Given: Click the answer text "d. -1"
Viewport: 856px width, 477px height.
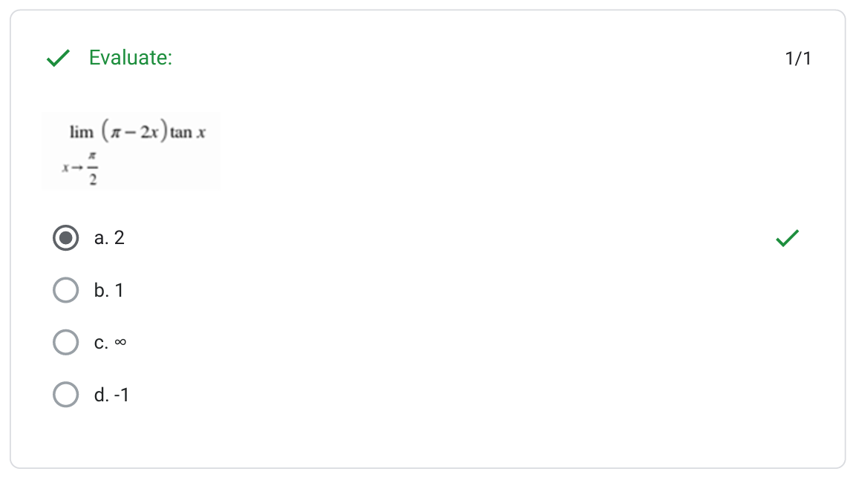Looking at the screenshot, I should tap(111, 395).
